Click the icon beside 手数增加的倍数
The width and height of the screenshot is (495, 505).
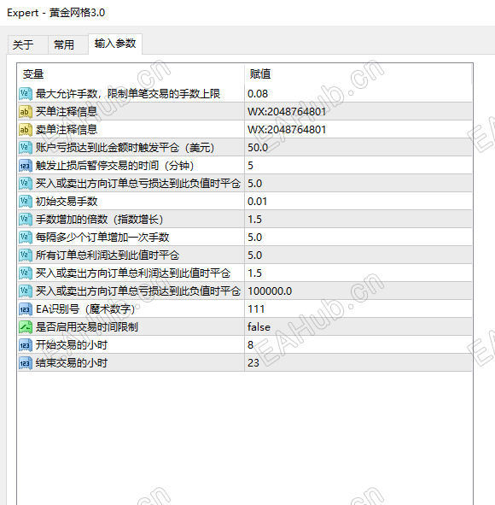pyautogui.click(x=26, y=220)
